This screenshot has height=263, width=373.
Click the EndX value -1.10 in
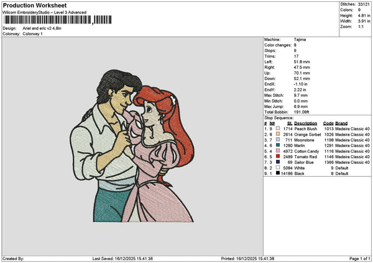pyautogui.click(x=300, y=84)
